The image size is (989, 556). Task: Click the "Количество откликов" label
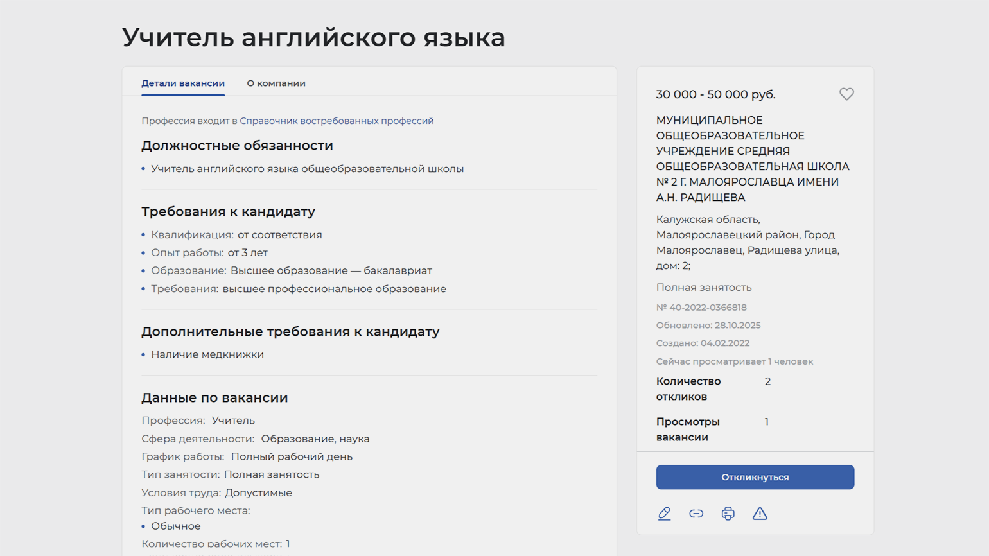[688, 389]
